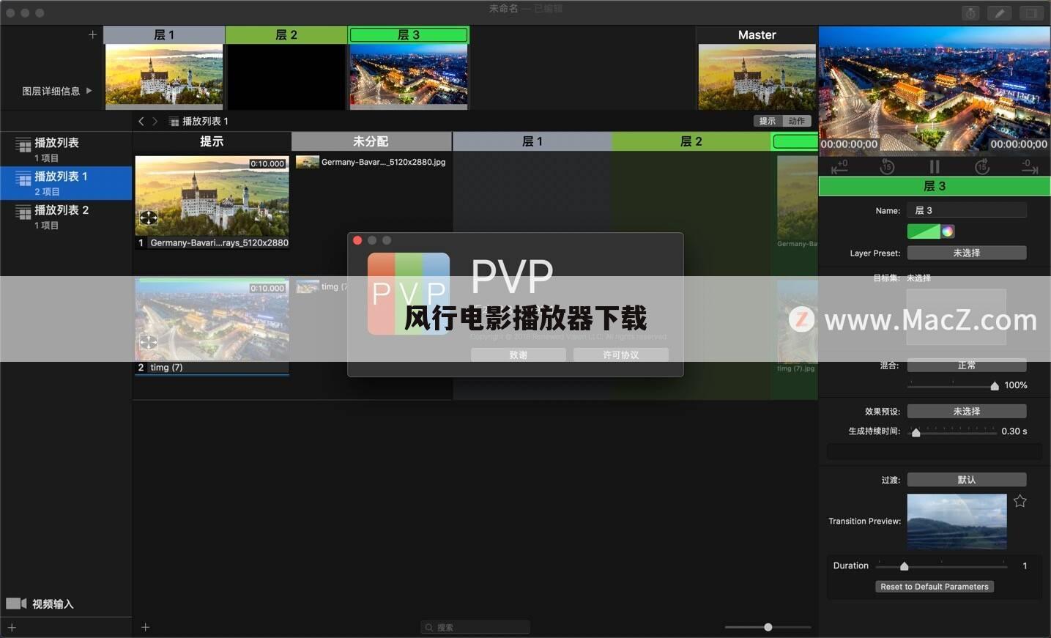Click the 未分配 column header
1051x638 pixels.
[371, 141]
